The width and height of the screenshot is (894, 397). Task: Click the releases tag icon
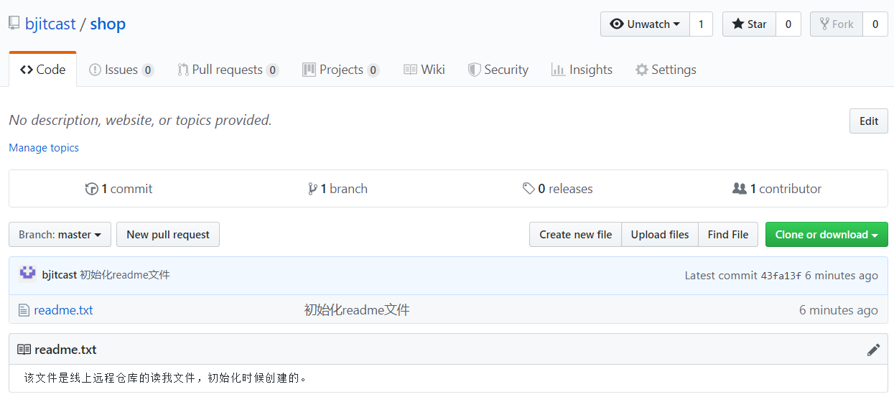(529, 189)
